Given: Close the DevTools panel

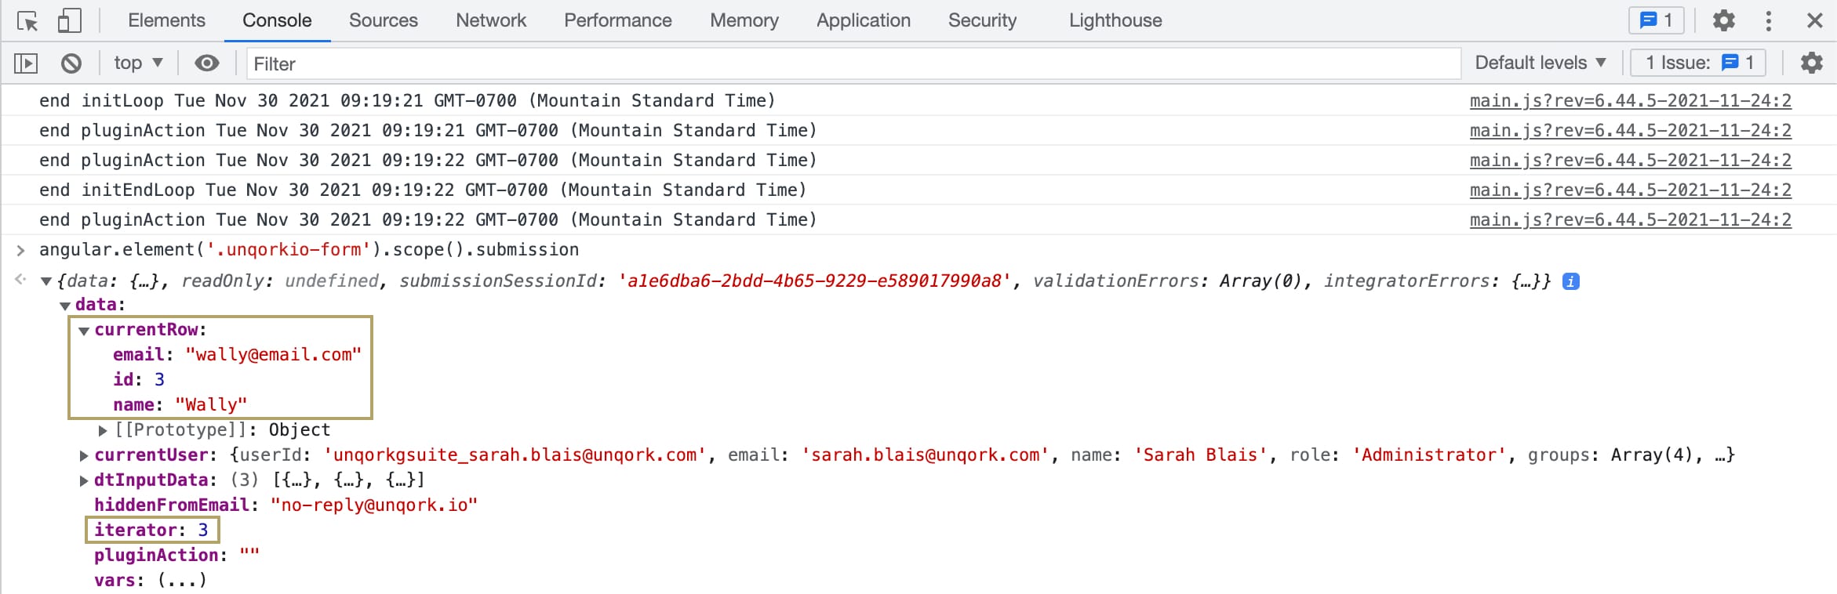Looking at the screenshot, I should coord(1815,20).
